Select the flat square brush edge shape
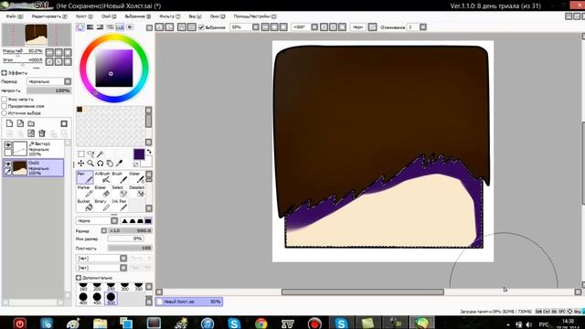Screen dimensions: 585x329 coord(148,221)
